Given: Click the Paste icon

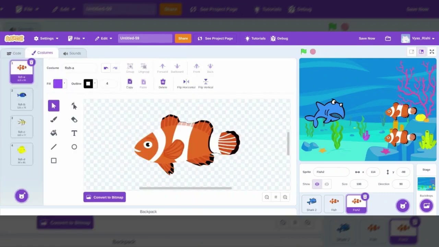Looking at the screenshot, I should click(x=143, y=83).
